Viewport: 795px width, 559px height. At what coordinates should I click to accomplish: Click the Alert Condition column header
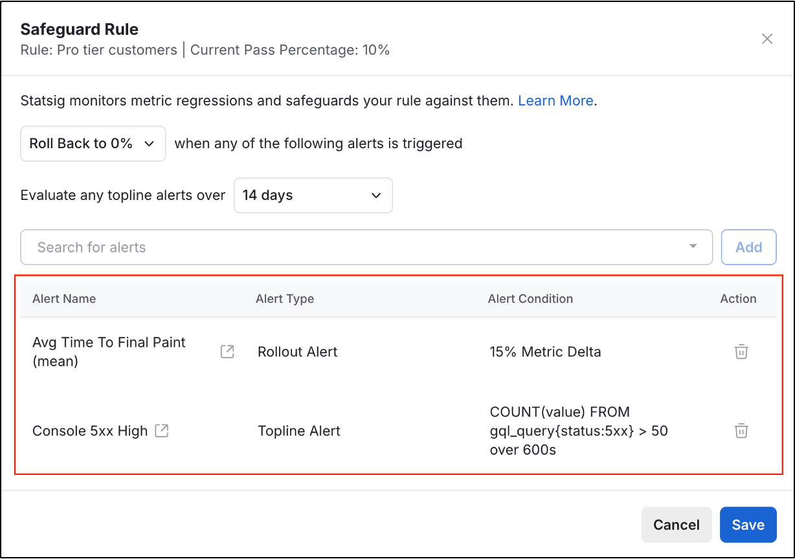point(530,298)
